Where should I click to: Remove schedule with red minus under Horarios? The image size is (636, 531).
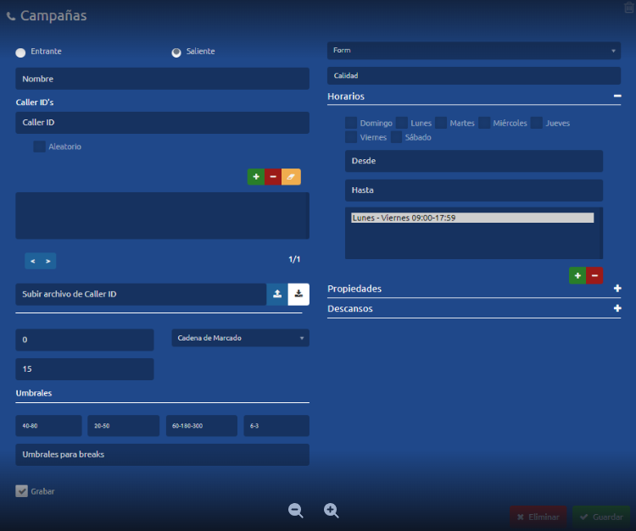(594, 275)
